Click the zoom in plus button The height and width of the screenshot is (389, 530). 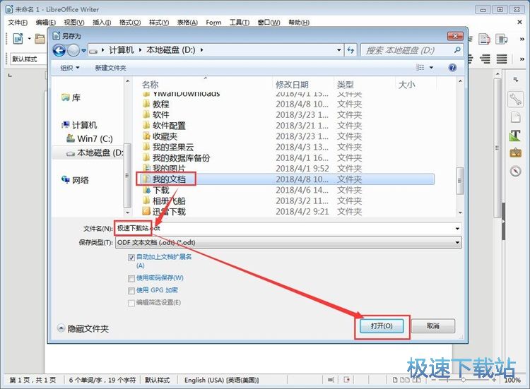point(494,380)
